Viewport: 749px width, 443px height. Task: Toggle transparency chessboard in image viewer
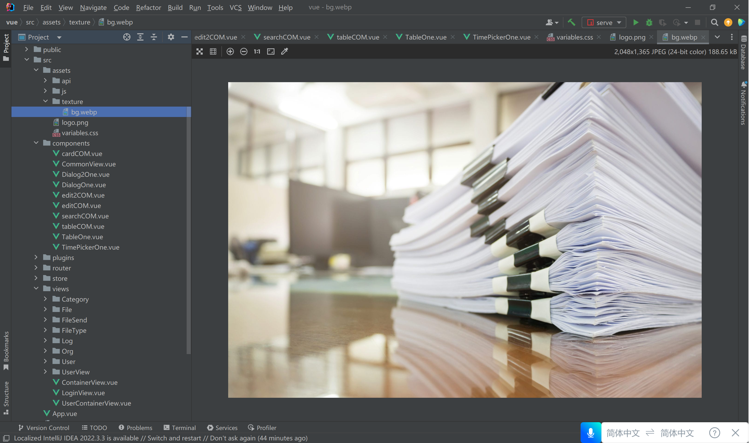click(x=200, y=52)
